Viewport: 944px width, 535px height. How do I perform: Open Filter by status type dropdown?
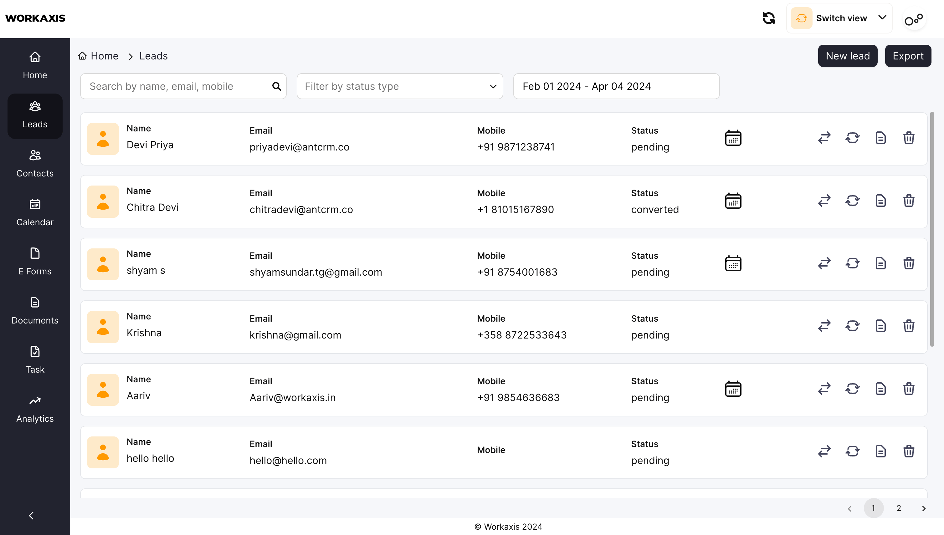coord(400,86)
